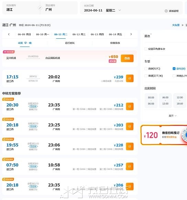Book the 07:50 transfer option ¥257

(130, 166)
